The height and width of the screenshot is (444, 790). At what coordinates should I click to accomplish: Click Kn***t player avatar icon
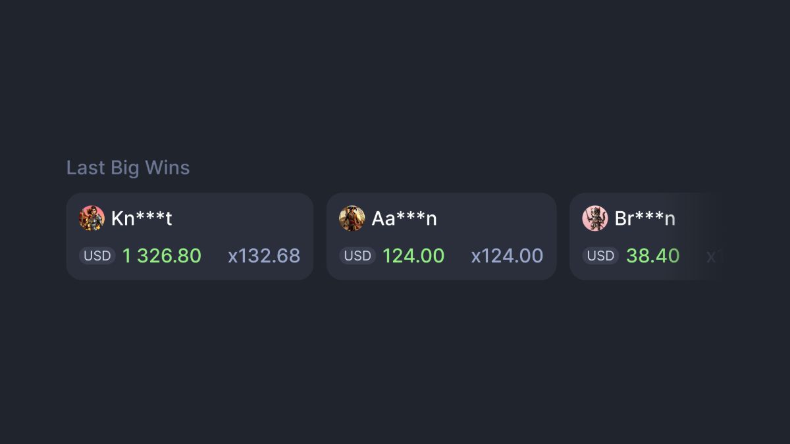tap(92, 218)
